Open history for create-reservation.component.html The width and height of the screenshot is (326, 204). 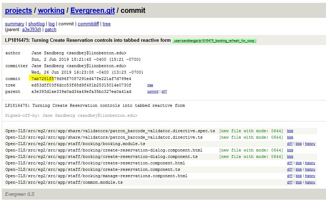pos(310,163)
